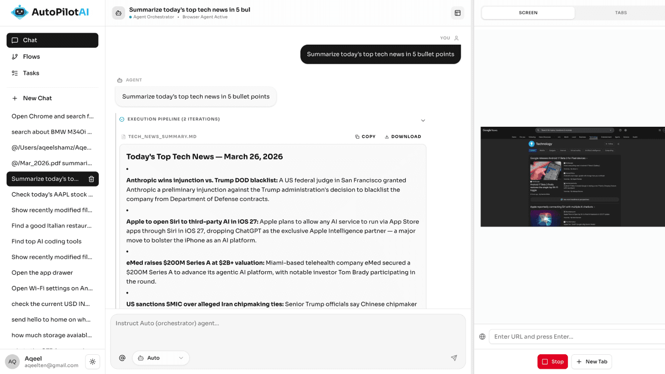Open chat '@/Users/aqeelshamz/Aqe...'
Screen dimensions: 665x374
click(x=52, y=148)
